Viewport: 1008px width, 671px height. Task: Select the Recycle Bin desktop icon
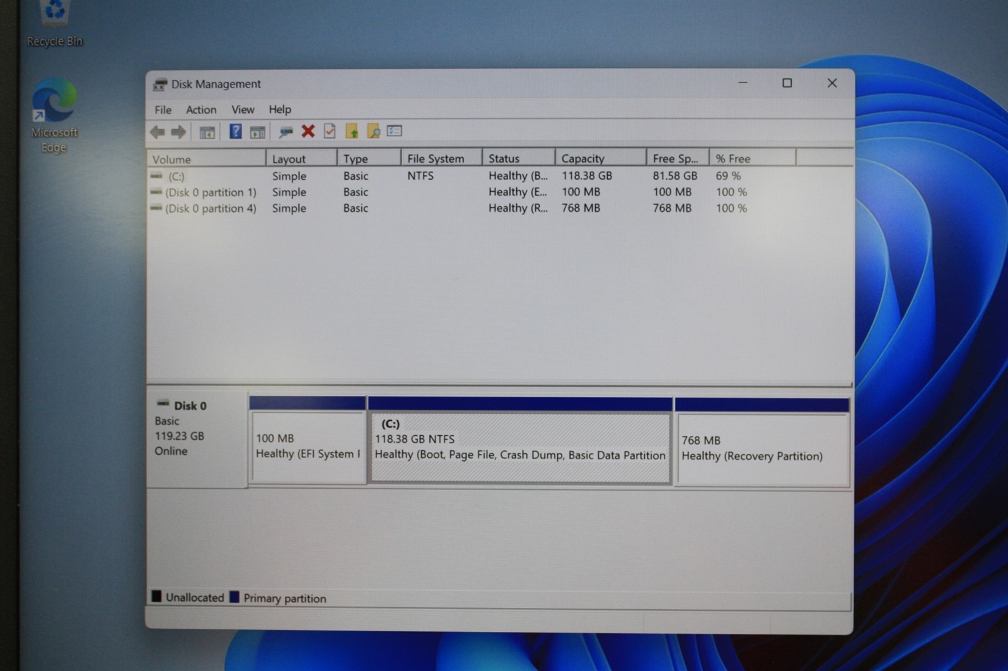(55, 23)
